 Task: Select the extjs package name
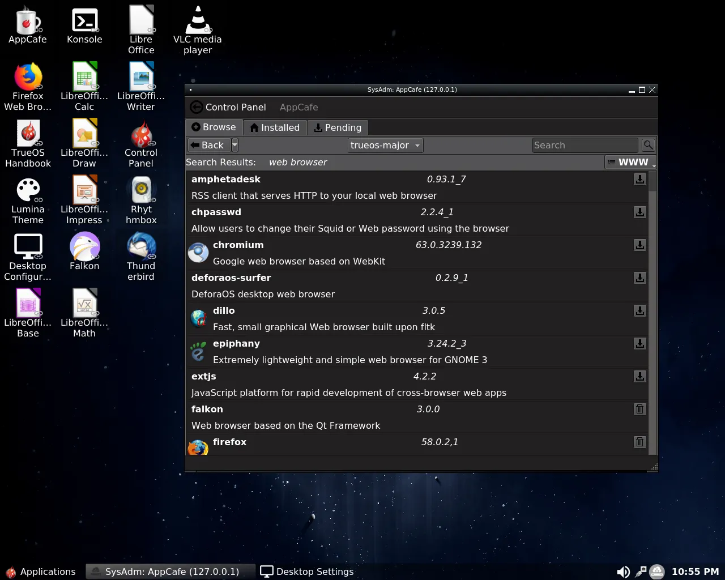tap(203, 377)
